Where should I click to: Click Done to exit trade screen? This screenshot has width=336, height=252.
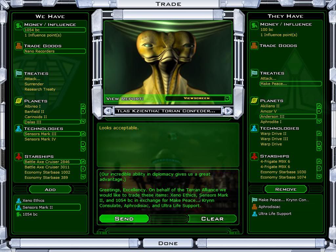[168, 243]
